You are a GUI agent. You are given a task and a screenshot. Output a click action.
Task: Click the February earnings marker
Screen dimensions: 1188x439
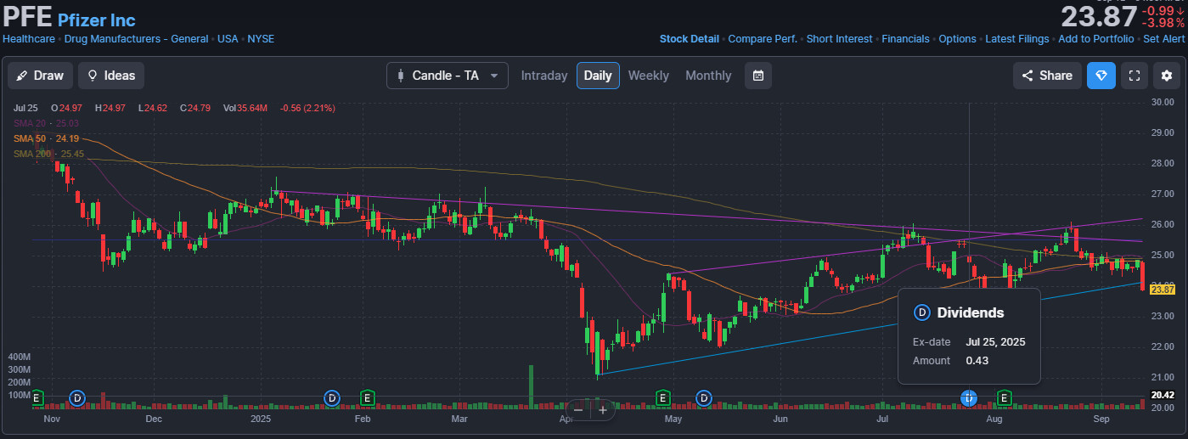pos(368,397)
